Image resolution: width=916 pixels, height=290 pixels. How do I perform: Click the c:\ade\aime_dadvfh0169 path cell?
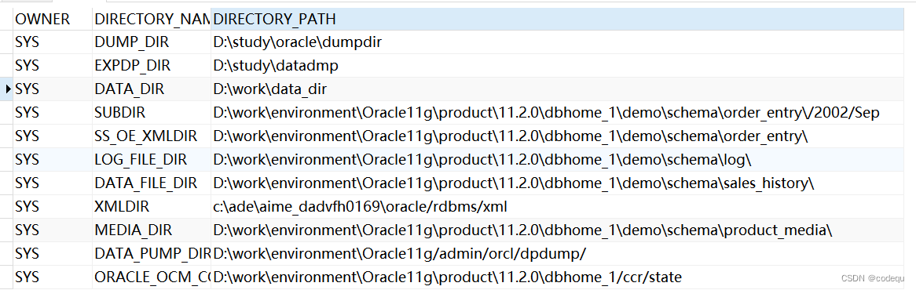point(557,206)
